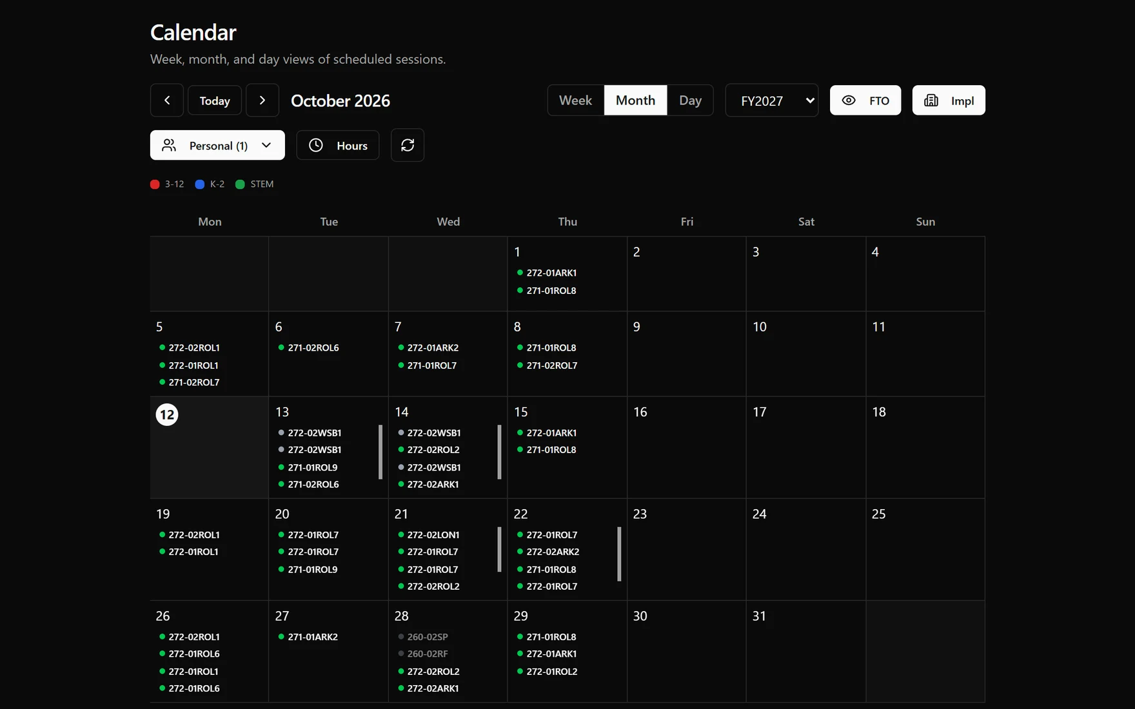
Task: Click the blue K-2 legend swatch
Action: click(x=200, y=184)
